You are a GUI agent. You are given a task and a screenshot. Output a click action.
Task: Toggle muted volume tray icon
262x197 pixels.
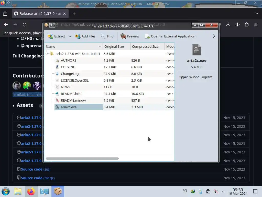[x=216, y=191]
